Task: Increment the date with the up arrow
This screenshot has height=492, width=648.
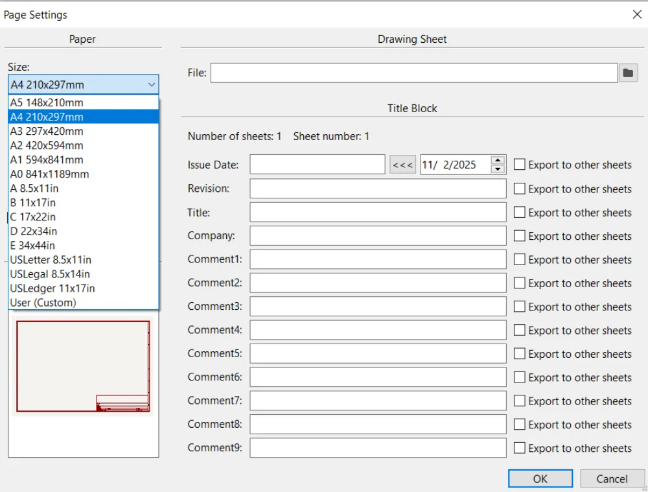Action: tap(497, 160)
